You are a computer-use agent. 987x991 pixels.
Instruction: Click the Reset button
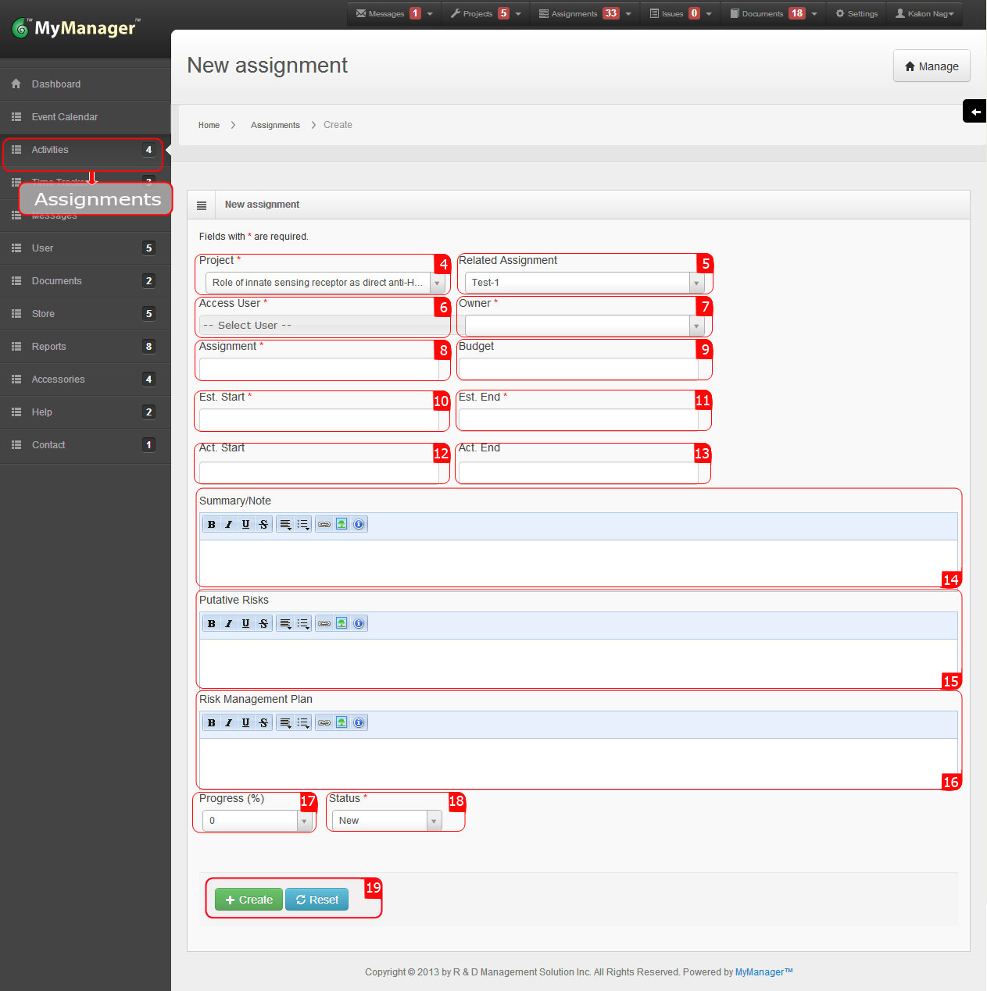tap(316, 900)
